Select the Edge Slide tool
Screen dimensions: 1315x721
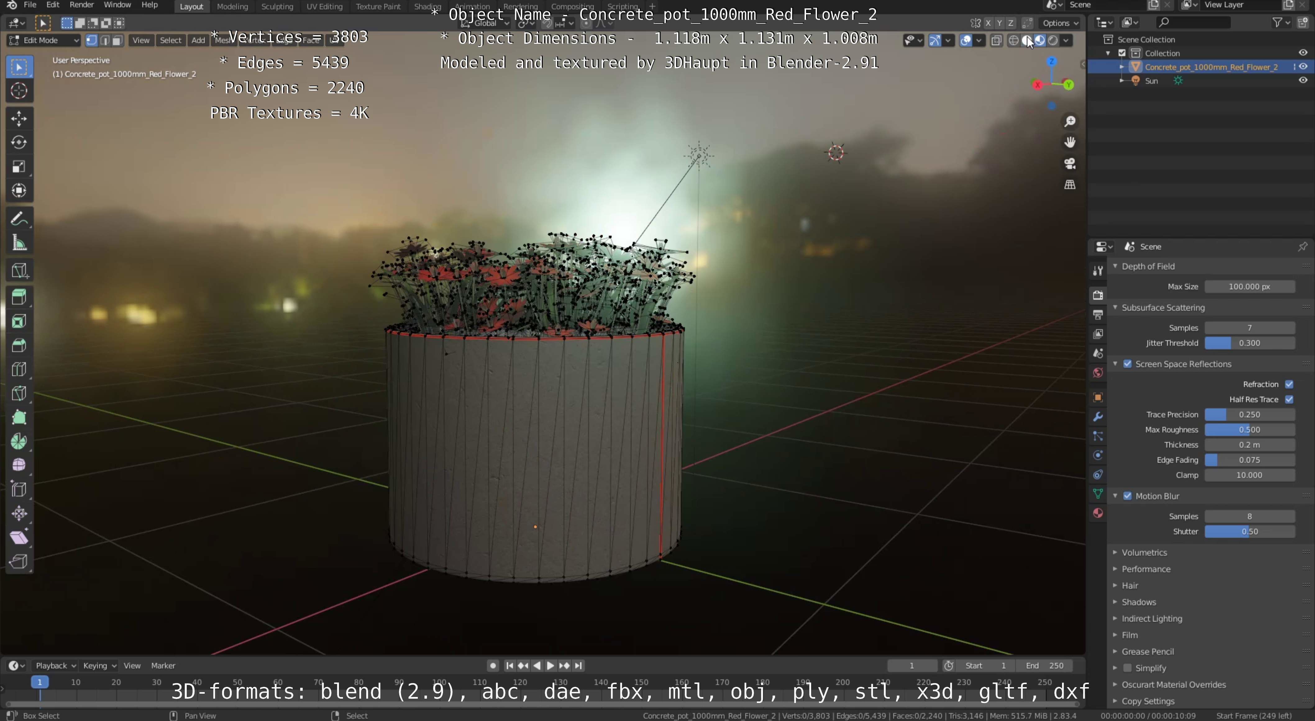tap(19, 489)
